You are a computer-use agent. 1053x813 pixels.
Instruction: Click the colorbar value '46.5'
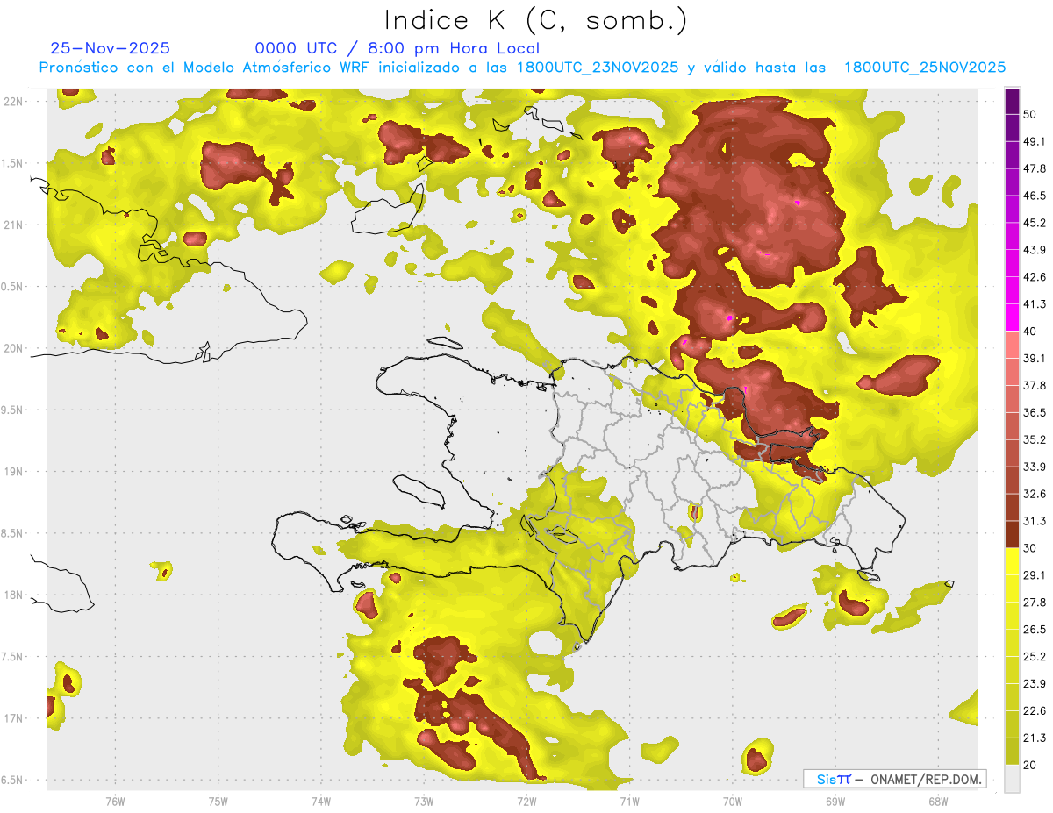click(1035, 196)
